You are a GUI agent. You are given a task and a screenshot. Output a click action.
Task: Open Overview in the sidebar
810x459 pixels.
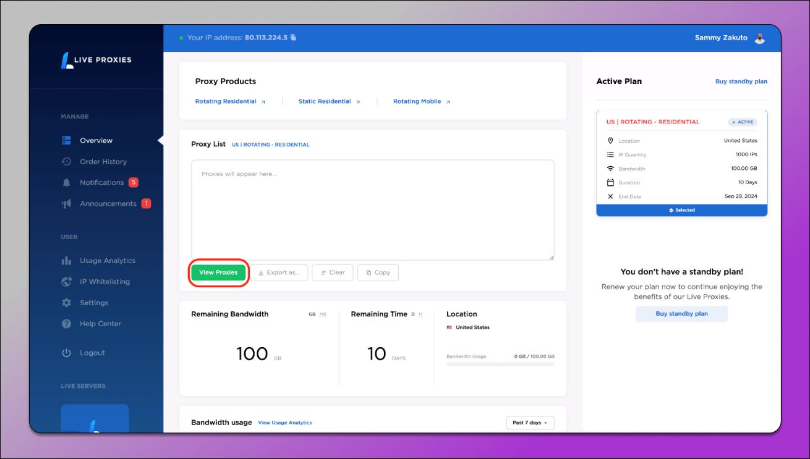pyautogui.click(x=96, y=140)
